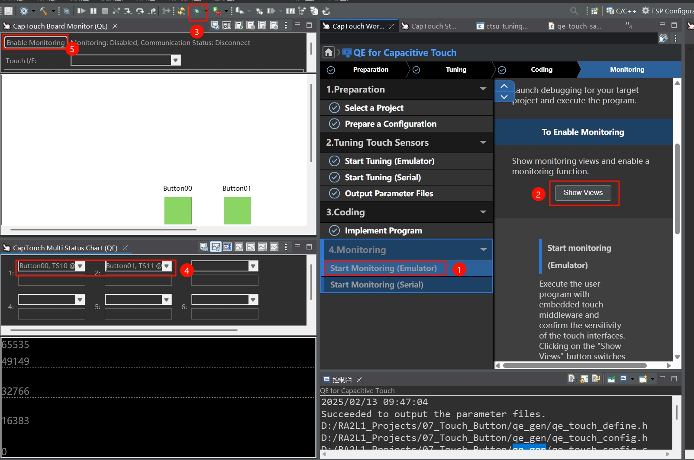Click Start Tuning (Serial)
The width and height of the screenshot is (694, 460).
(x=407, y=177)
